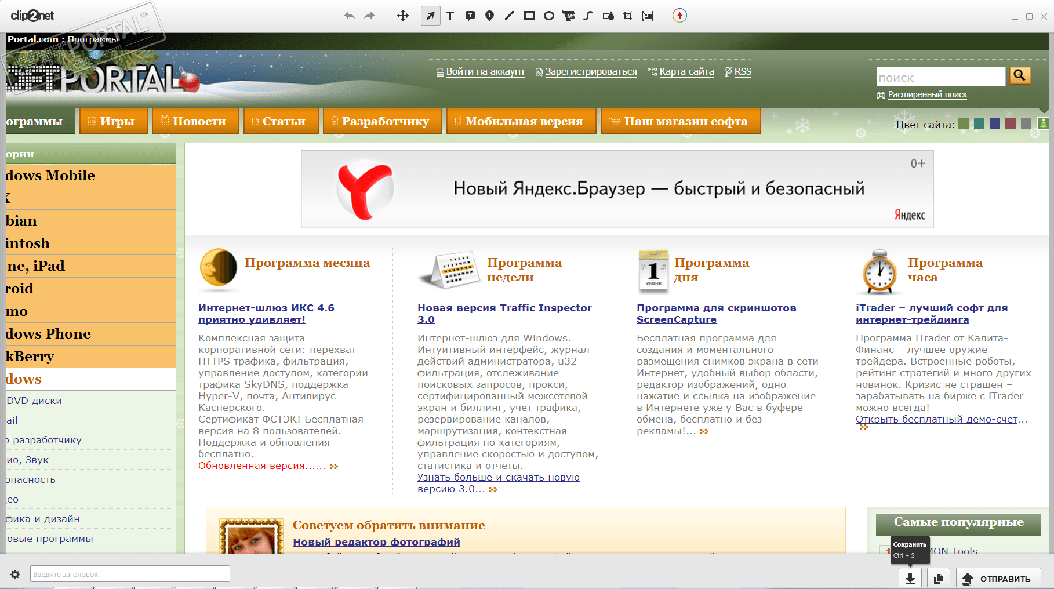Select the 'dows Mobile' sidebar category

tap(90, 176)
